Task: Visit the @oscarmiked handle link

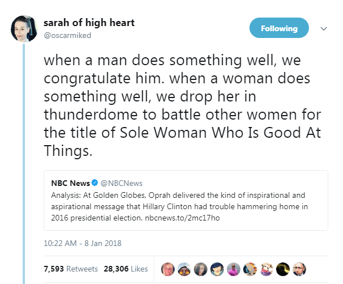Action: (67, 35)
